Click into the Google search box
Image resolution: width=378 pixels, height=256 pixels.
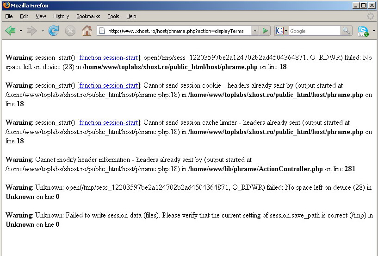pyautogui.click(x=315, y=31)
